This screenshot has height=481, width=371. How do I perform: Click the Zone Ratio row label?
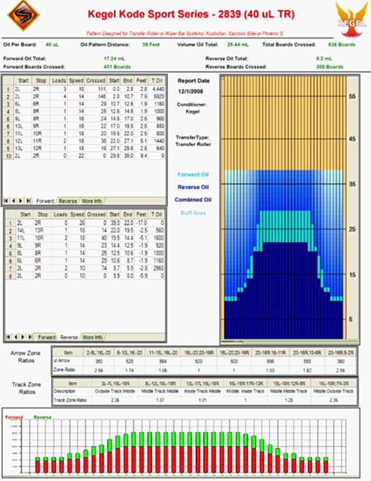pyautogui.click(x=64, y=369)
